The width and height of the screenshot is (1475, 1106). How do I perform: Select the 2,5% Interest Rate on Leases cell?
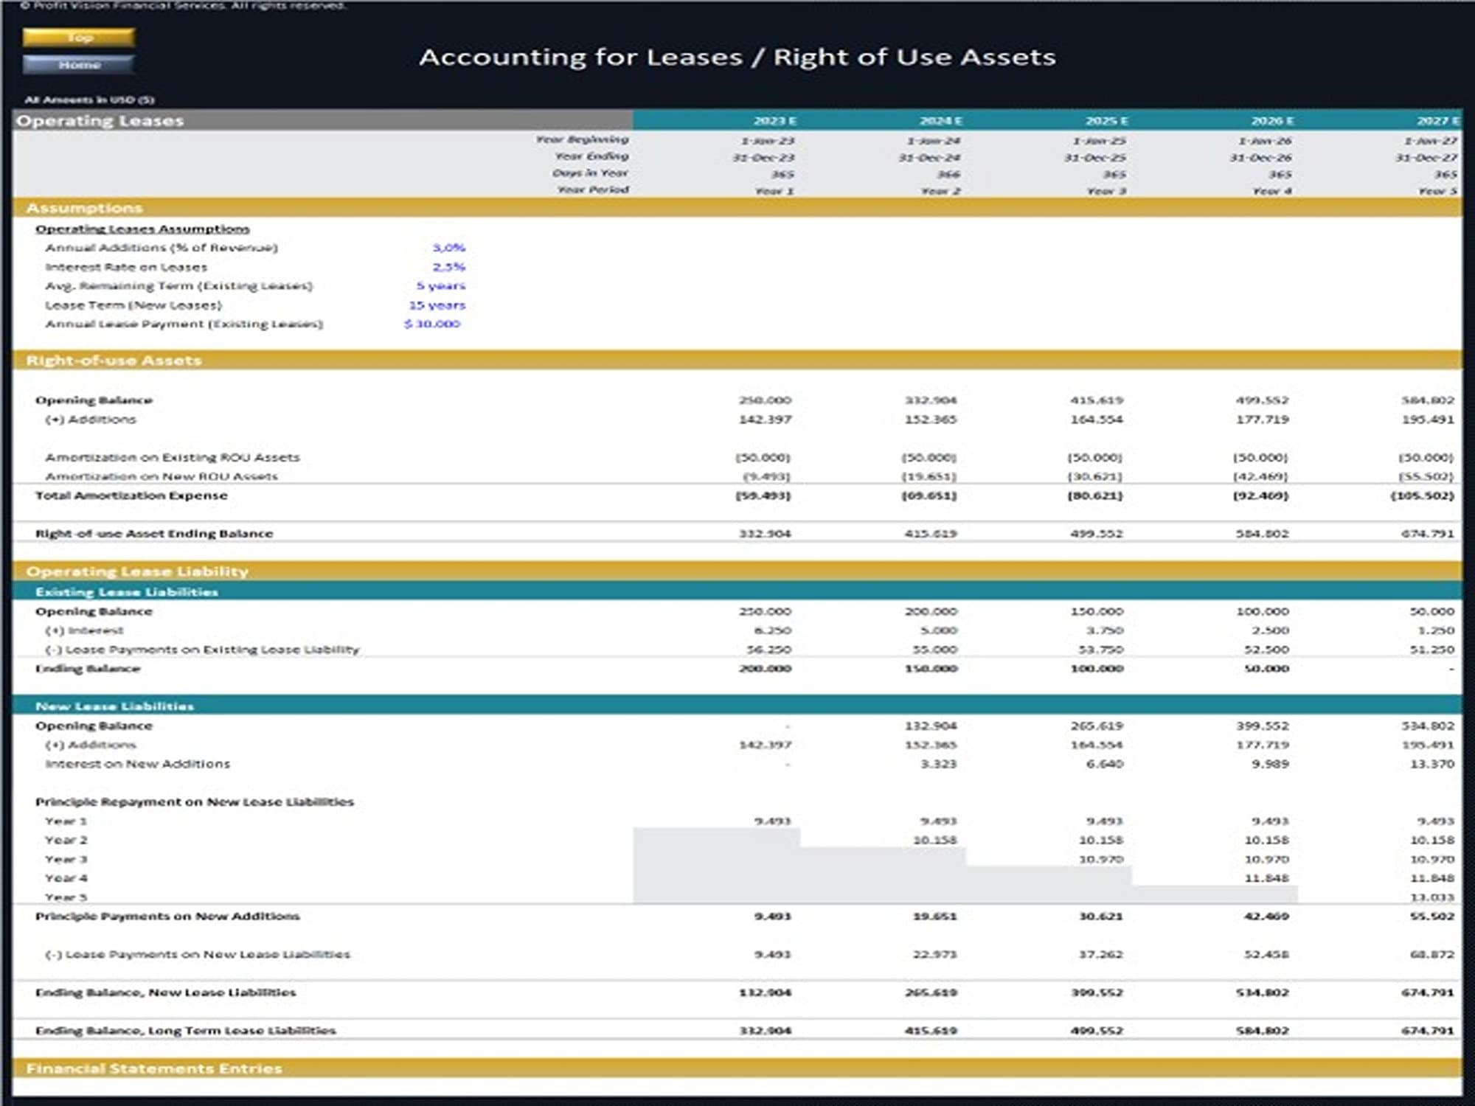tap(448, 268)
